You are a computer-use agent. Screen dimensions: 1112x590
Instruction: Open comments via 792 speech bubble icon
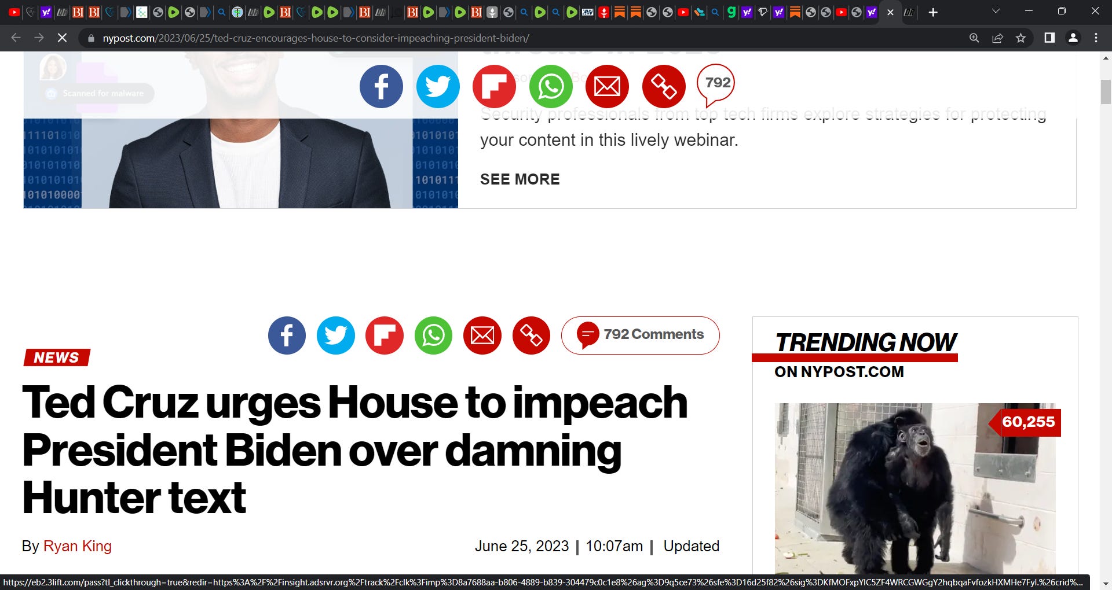716,85
